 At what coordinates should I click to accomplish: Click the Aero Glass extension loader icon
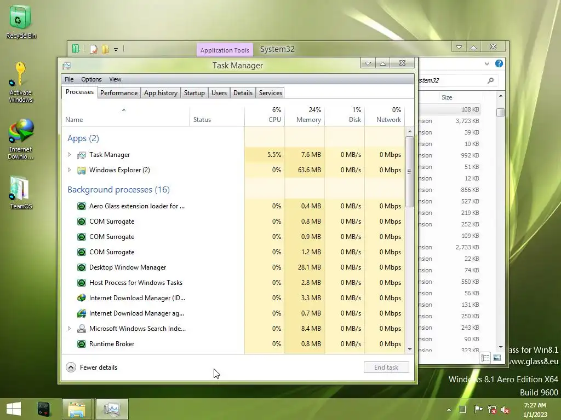[82, 206]
